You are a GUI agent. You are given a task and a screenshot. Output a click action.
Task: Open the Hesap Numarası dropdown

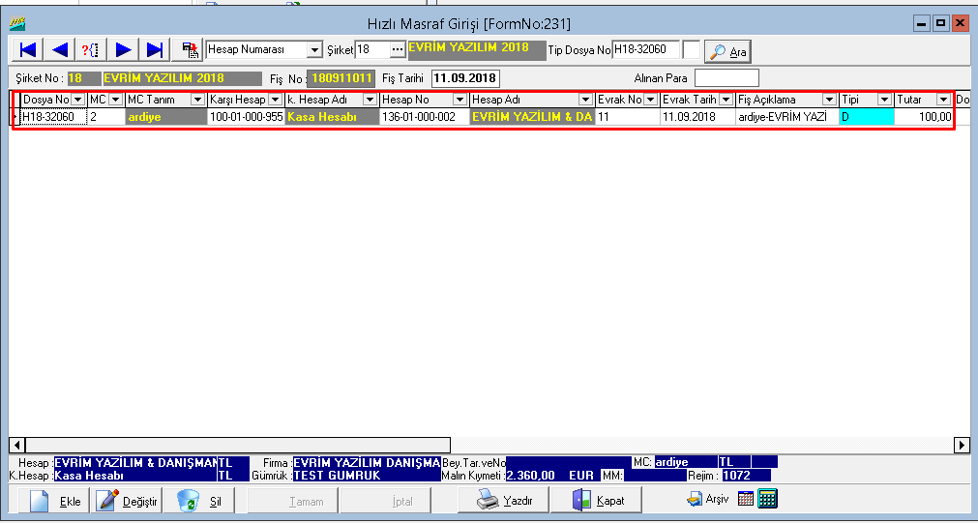pos(315,50)
